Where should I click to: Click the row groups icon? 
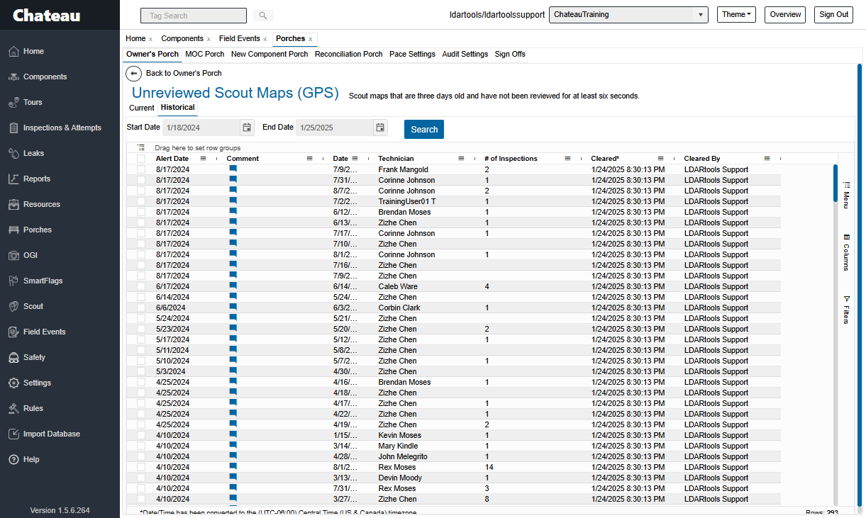(141, 147)
